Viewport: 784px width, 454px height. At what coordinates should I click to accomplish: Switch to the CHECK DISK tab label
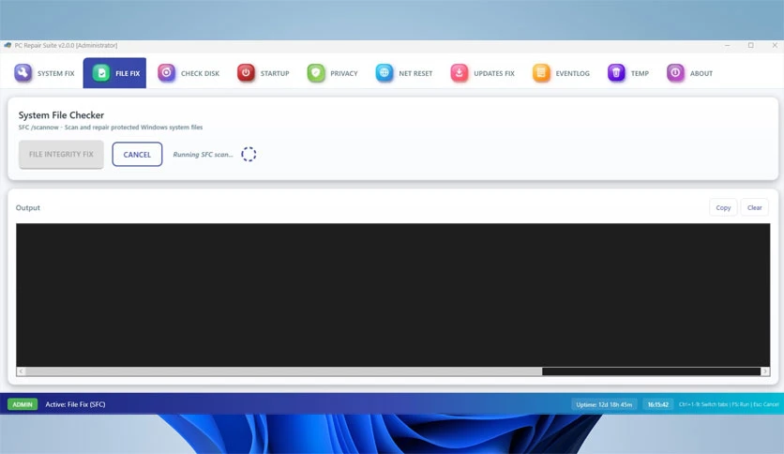pos(200,73)
